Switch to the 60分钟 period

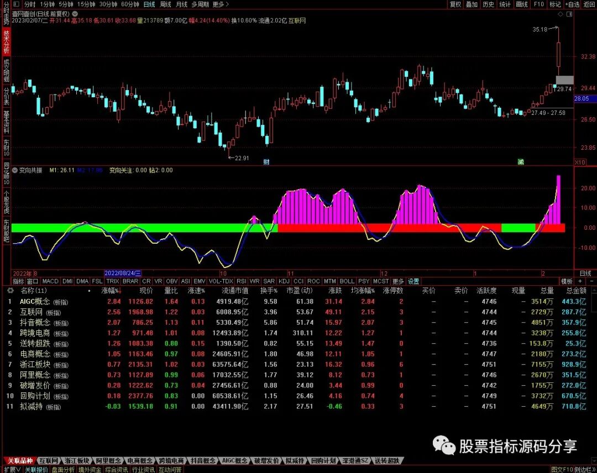pyautogui.click(x=130, y=4)
